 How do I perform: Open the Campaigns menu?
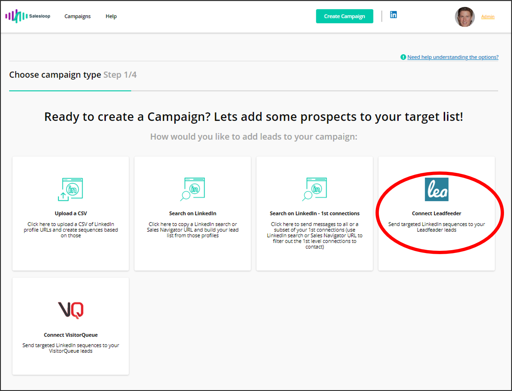[x=78, y=16]
